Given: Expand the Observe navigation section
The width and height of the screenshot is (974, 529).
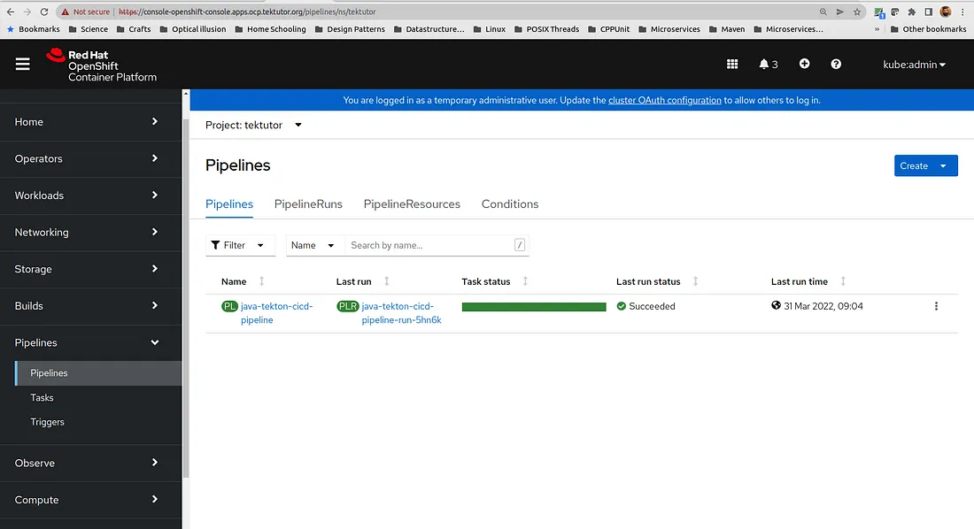Looking at the screenshot, I should pos(90,463).
